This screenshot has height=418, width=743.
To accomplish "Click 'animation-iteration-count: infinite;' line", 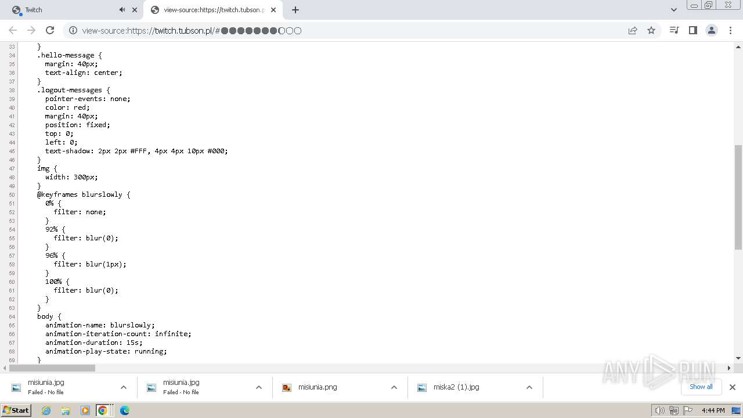I will 118,334.
